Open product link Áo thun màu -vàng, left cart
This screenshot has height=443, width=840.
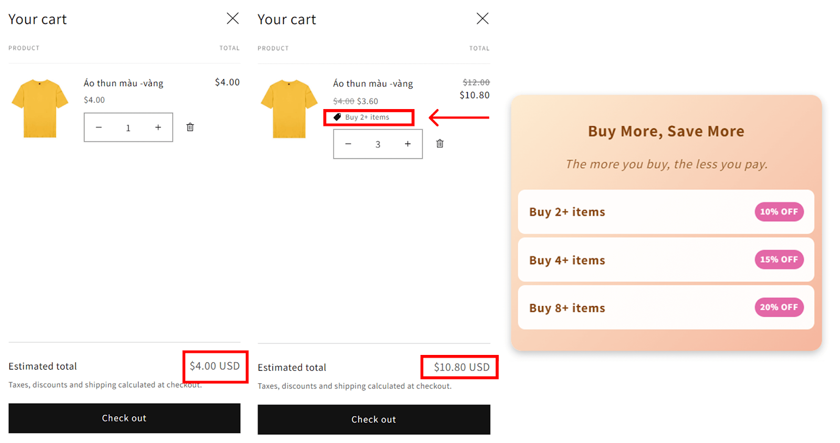coord(123,83)
